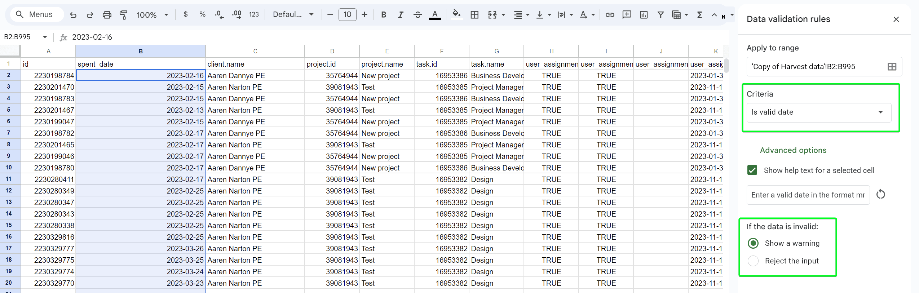Select column B header
919x293 pixels.
coord(141,51)
